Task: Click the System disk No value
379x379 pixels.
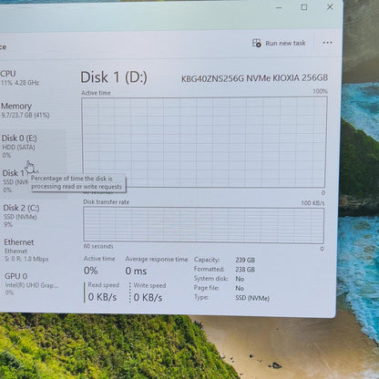Action: click(x=240, y=279)
